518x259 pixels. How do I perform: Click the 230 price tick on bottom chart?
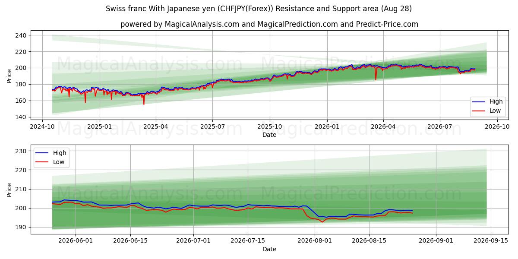[x=22, y=151]
